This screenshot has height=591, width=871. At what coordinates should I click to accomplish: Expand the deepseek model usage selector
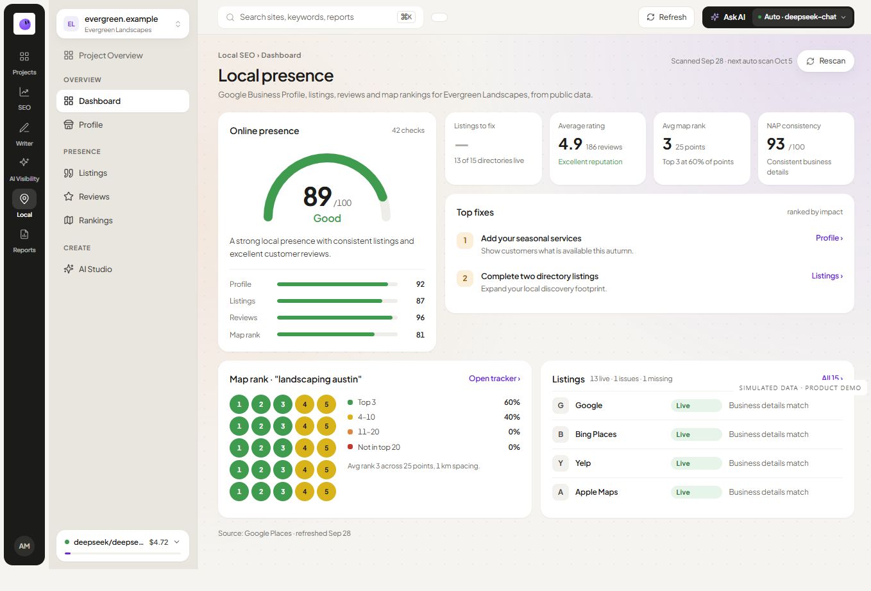(123, 545)
